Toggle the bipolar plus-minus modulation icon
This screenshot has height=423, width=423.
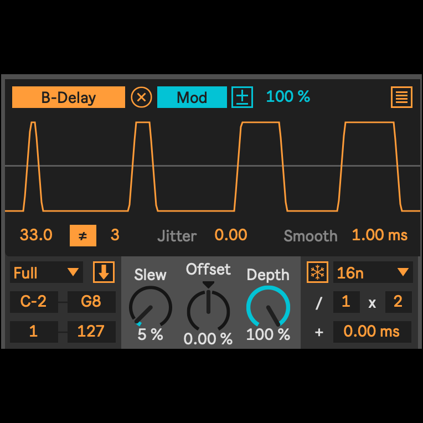242,97
